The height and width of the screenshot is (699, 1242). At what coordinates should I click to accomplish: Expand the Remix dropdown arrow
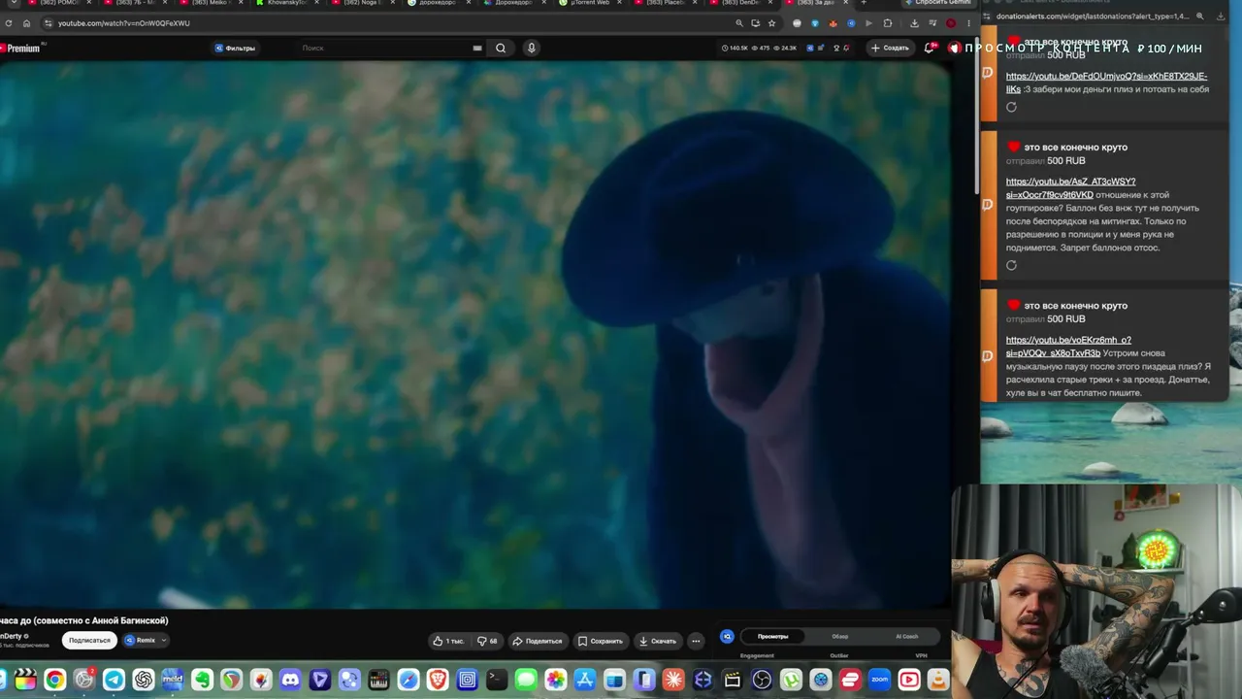[164, 640]
